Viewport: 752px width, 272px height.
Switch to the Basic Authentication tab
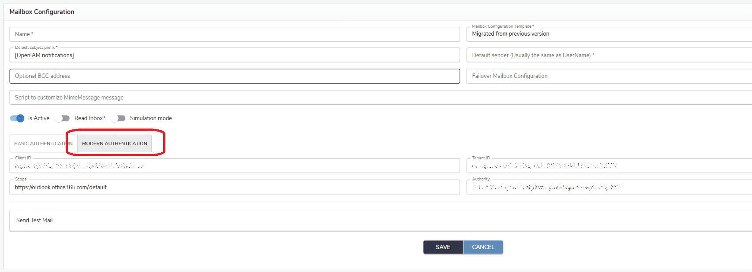click(43, 143)
